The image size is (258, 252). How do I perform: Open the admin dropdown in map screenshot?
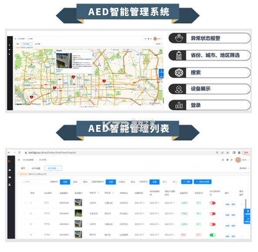(x=160, y=39)
